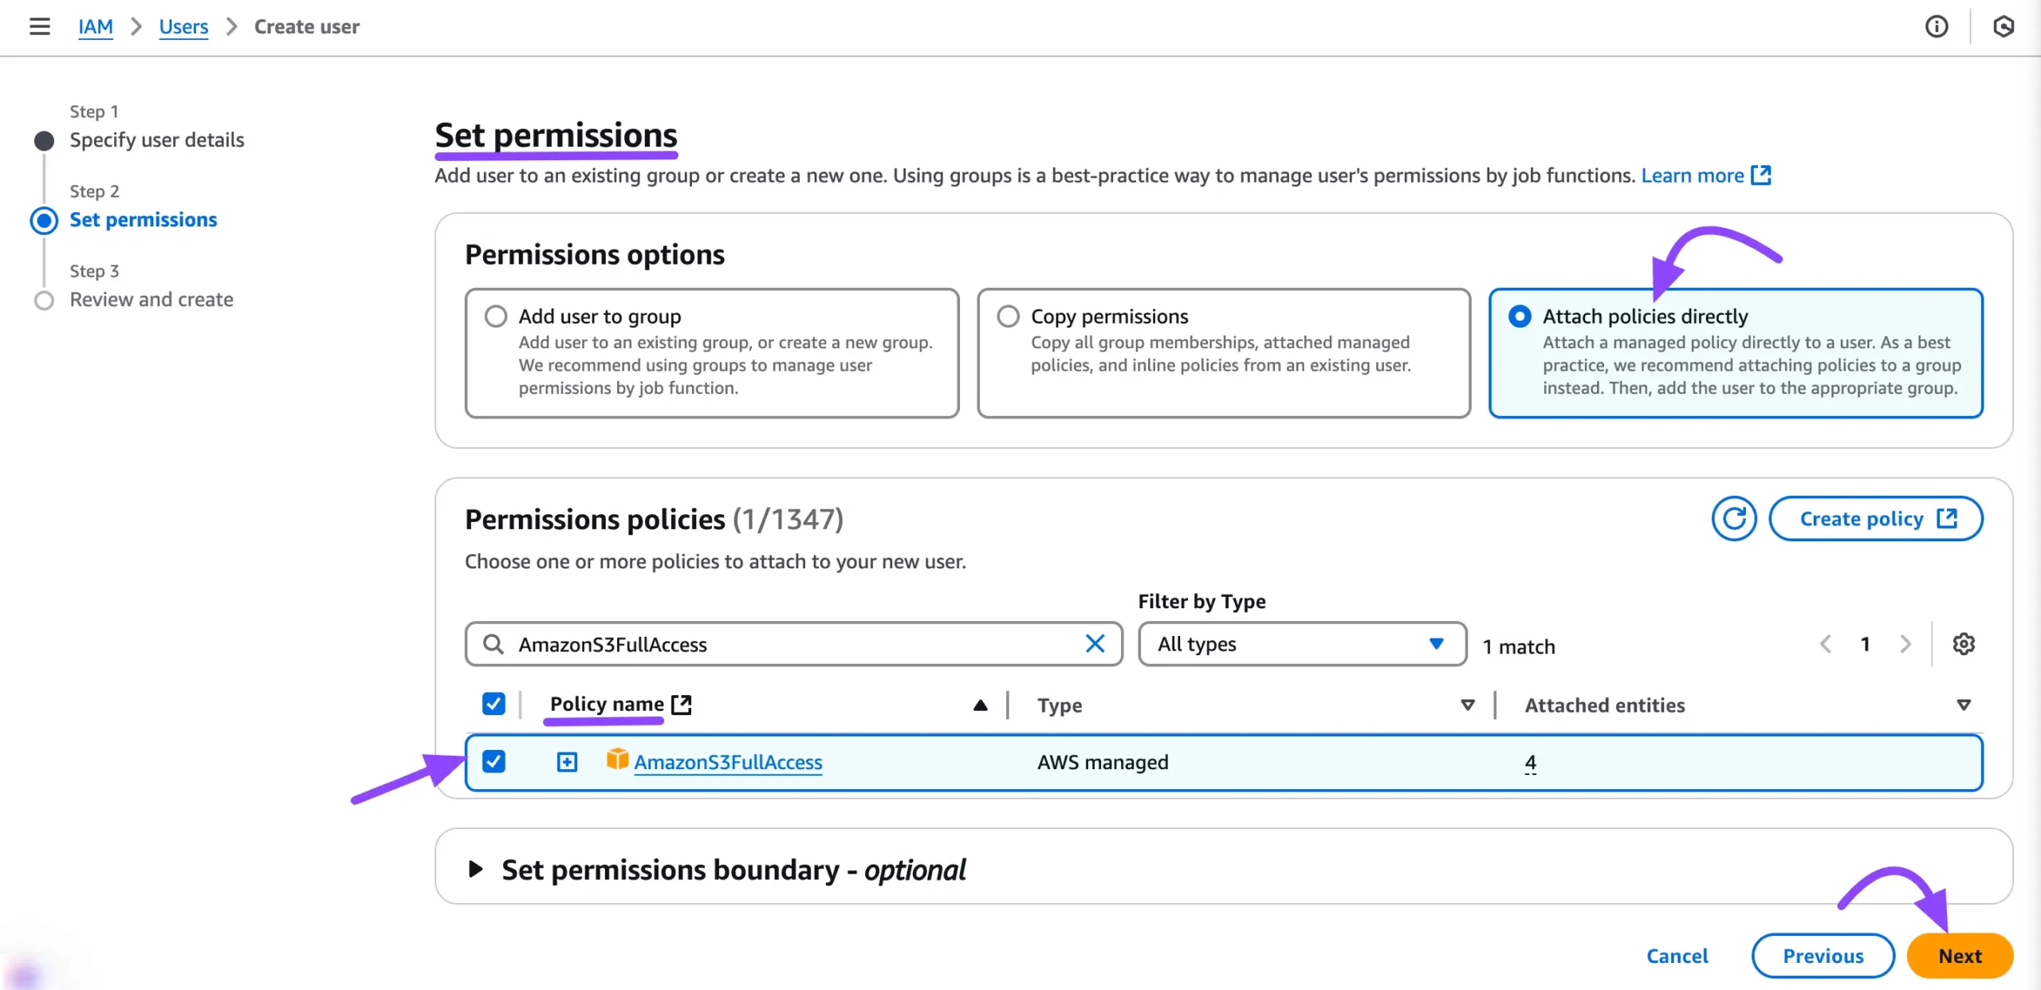
Task: Open the Filter by Type dropdown
Action: pyautogui.click(x=1303, y=644)
